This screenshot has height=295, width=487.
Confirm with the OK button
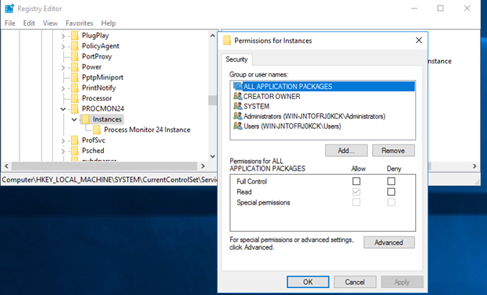click(307, 282)
